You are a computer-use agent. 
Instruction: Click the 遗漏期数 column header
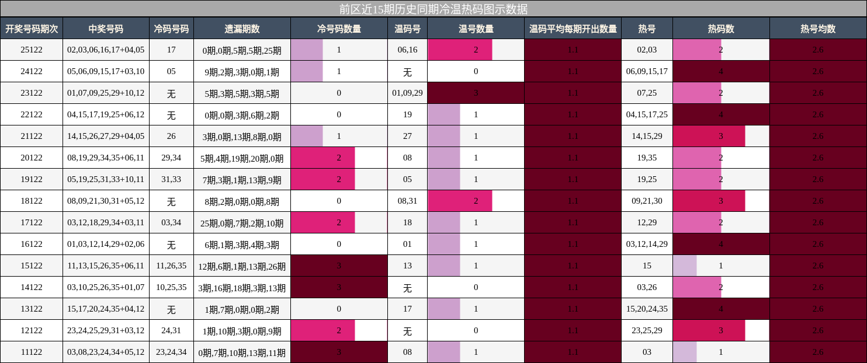[x=242, y=29]
